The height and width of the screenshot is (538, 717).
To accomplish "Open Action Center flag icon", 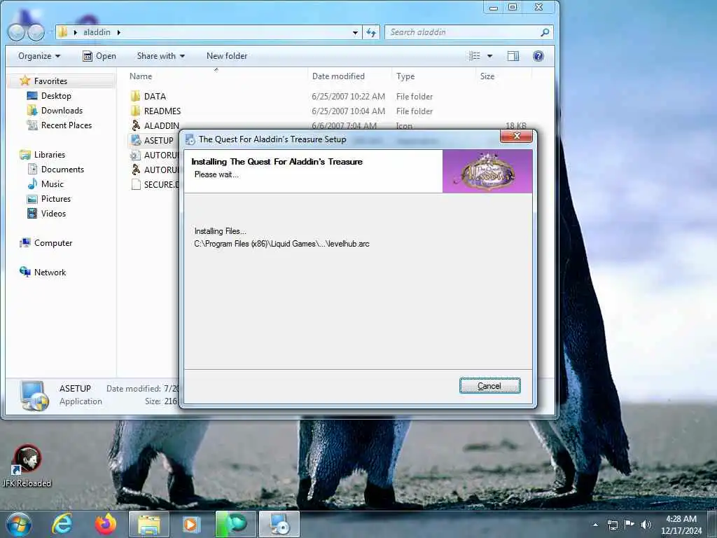I will click(x=629, y=524).
